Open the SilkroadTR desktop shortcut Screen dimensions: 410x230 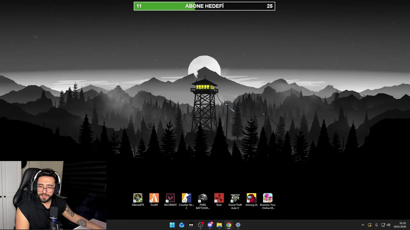point(138,200)
